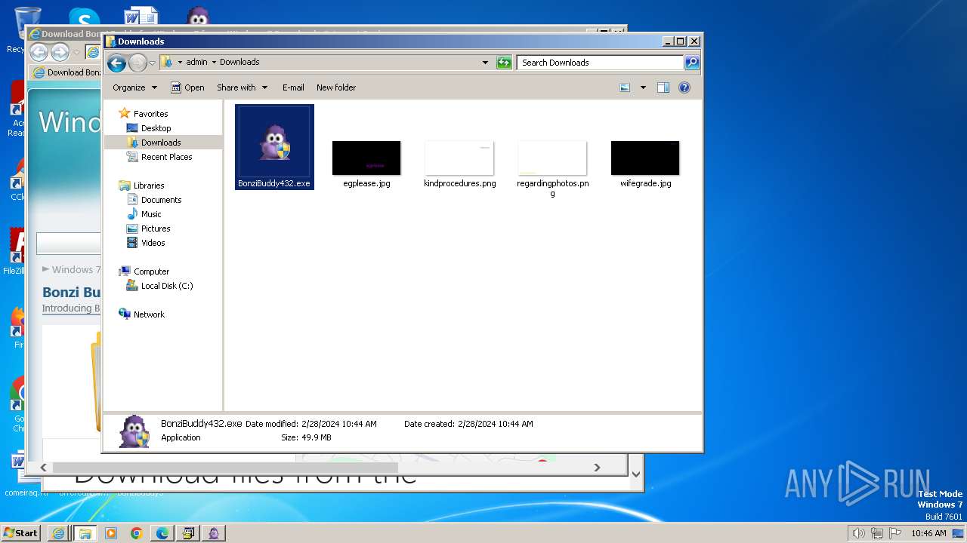967x543 pixels.
Task: Open the Music library
Action: [151, 214]
